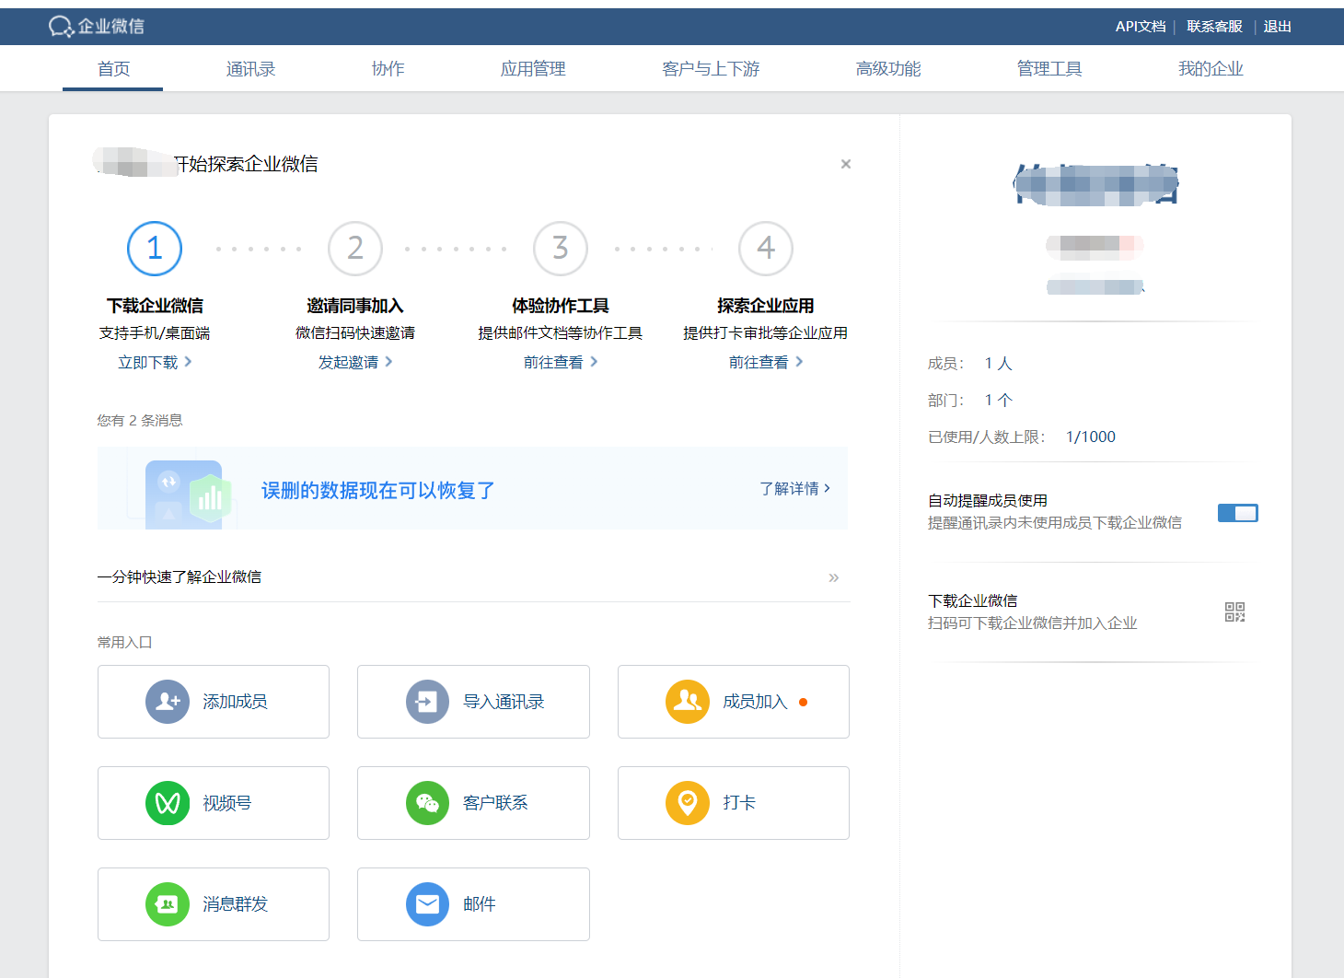This screenshot has width=1344, height=978.
Task: Go to 应用管理 tab
Action: coord(533,69)
